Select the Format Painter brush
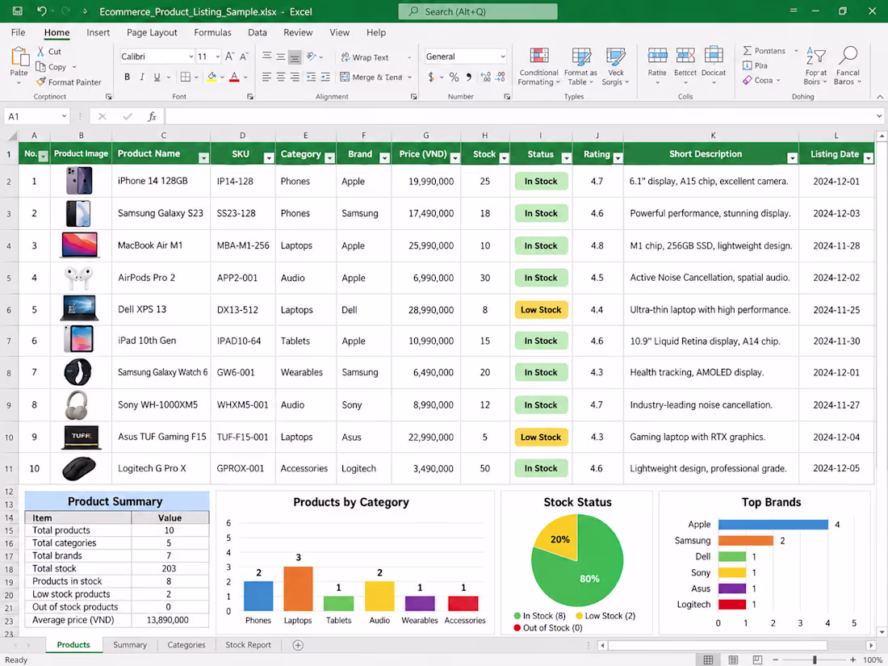 coord(41,82)
